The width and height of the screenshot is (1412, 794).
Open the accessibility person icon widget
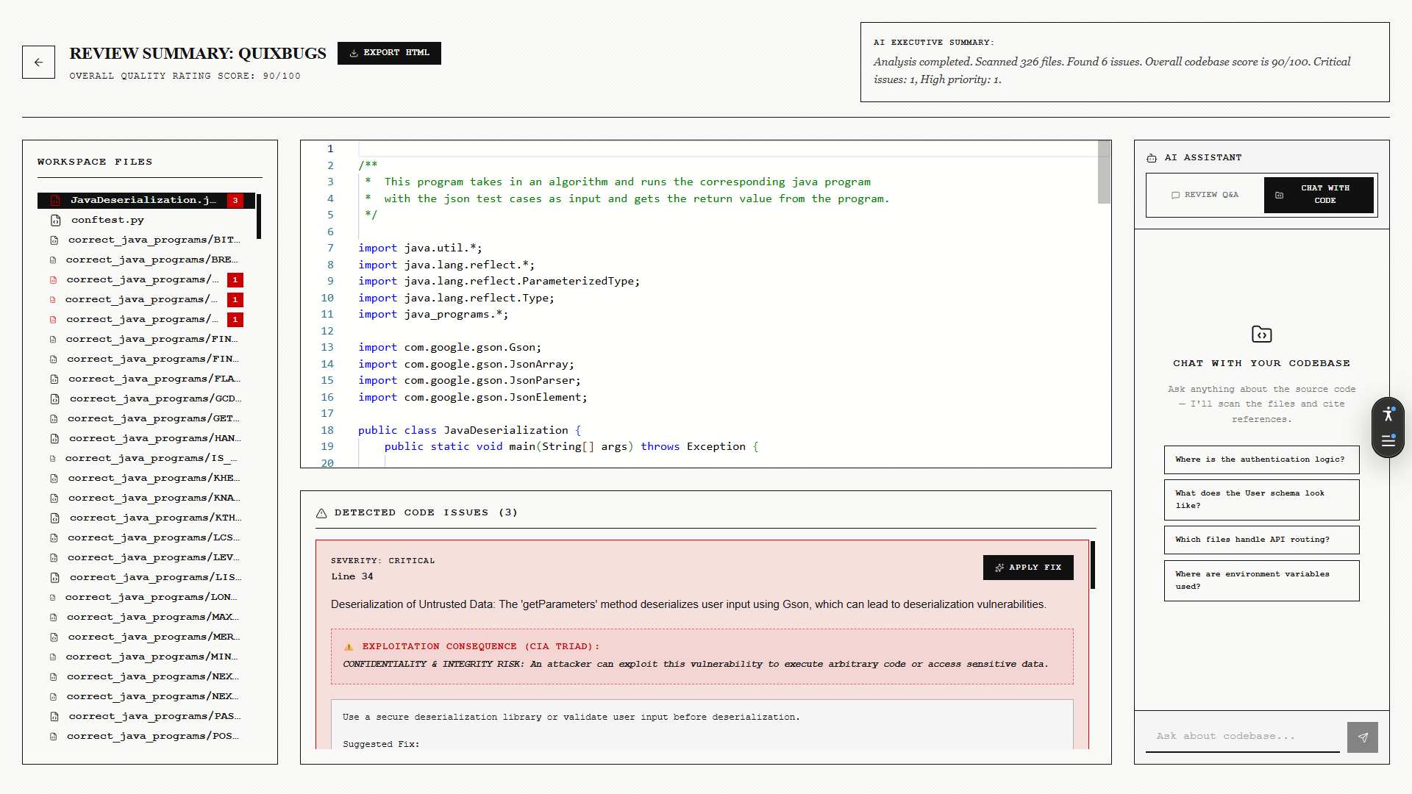[x=1388, y=414]
